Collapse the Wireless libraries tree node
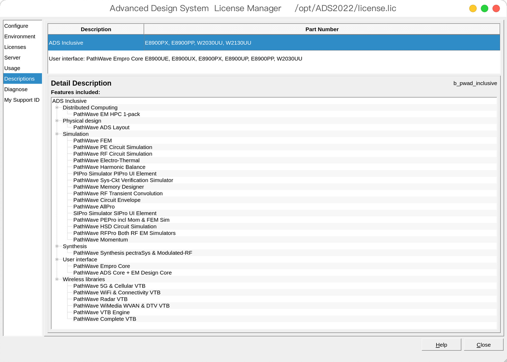Viewport: 507px width, 362px height. point(57,279)
